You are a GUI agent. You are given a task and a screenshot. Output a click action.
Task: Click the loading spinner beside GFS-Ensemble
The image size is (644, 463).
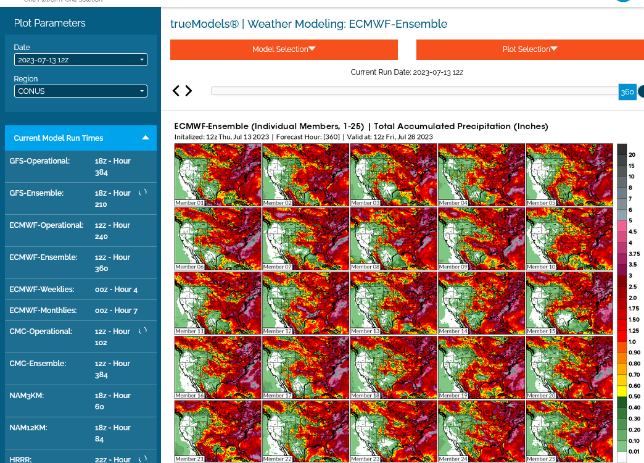point(142,193)
